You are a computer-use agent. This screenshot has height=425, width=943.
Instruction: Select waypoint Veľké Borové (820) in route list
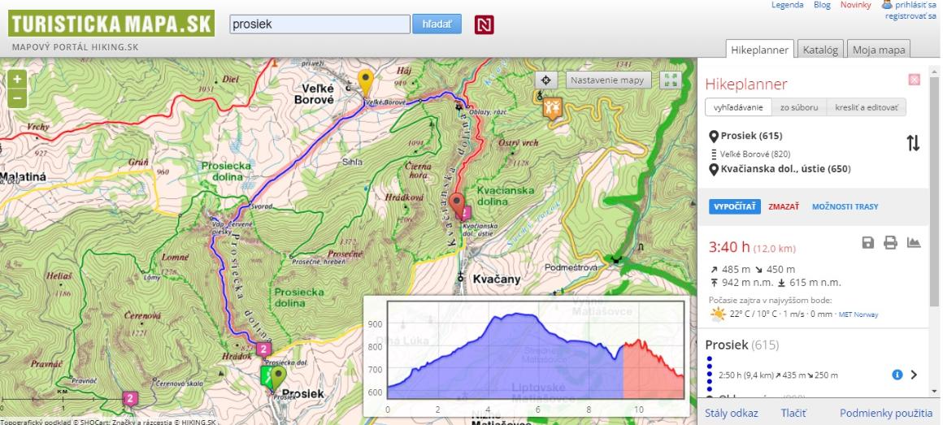[x=754, y=154]
